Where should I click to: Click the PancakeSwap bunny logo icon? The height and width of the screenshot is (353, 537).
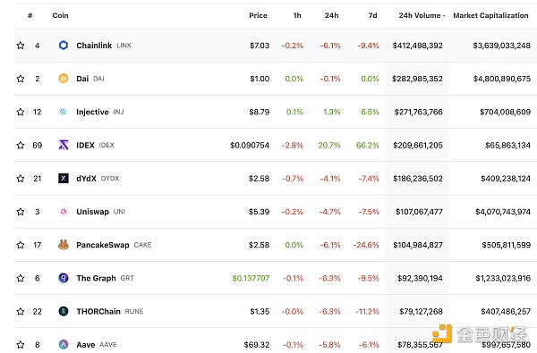pyautogui.click(x=64, y=245)
